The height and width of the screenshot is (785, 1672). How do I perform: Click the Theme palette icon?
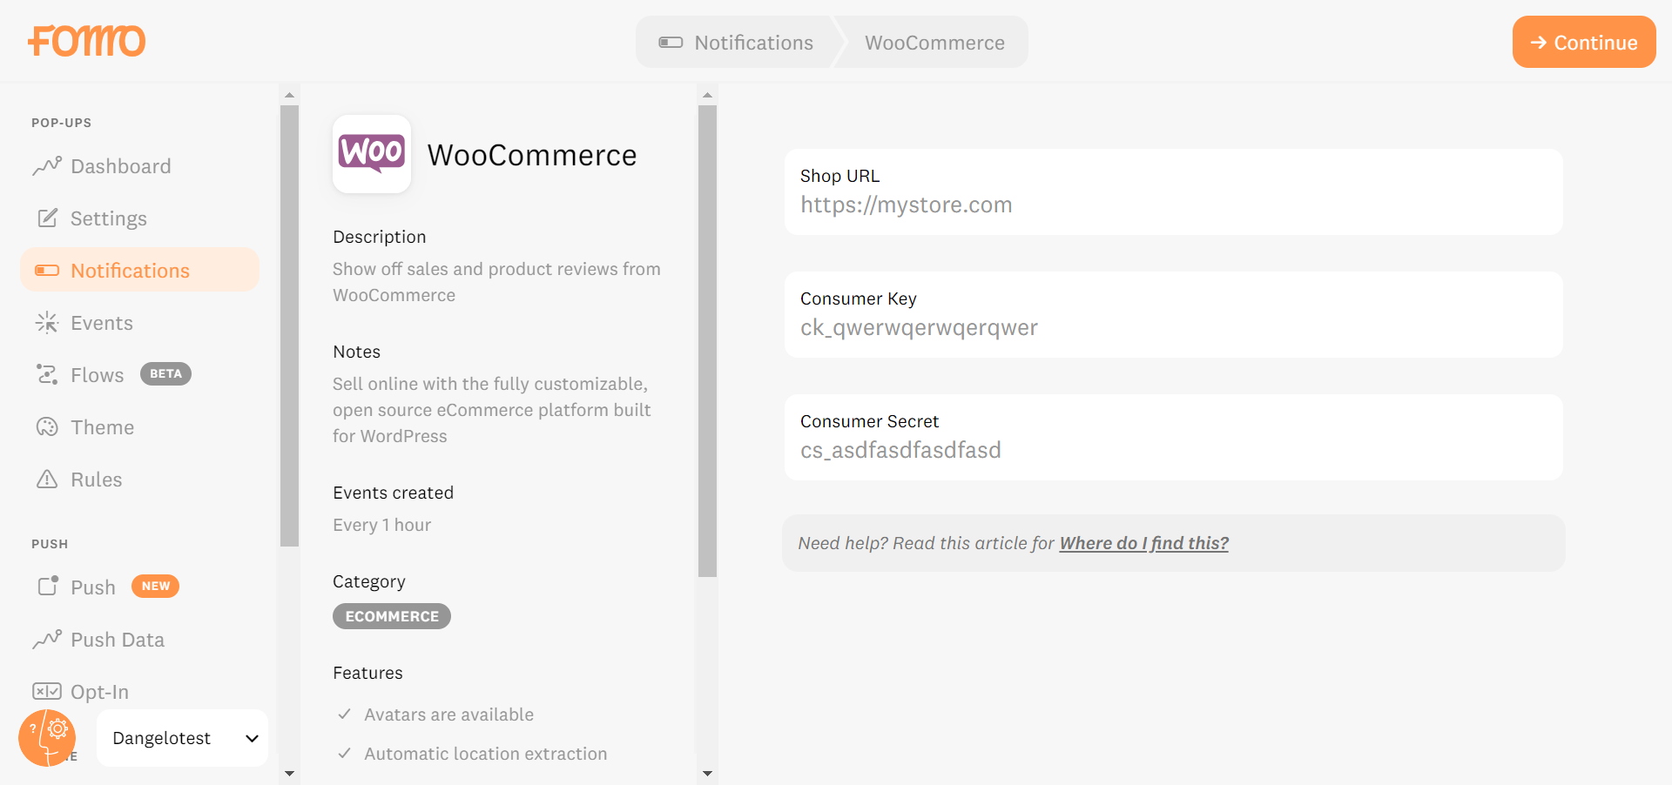tap(47, 426)
